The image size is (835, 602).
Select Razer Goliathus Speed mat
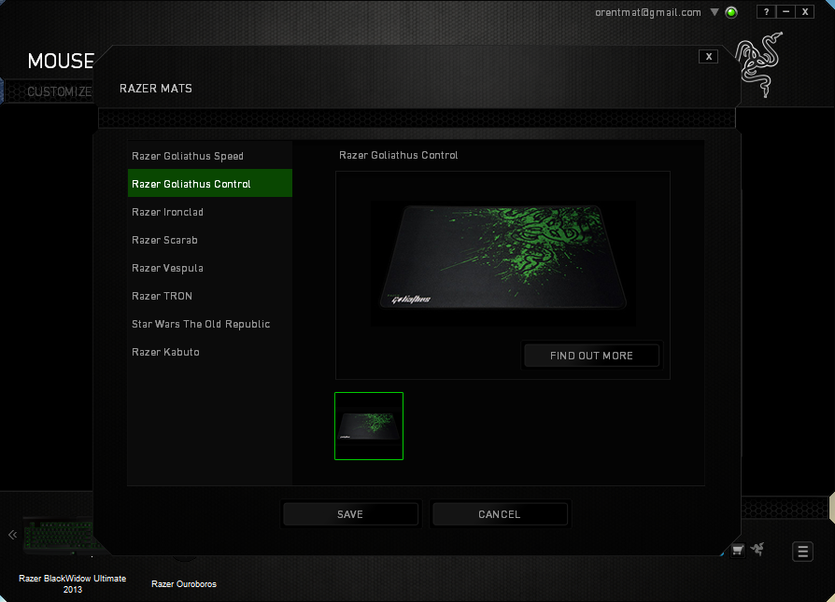pyautogui.click(x=210, y=156)
